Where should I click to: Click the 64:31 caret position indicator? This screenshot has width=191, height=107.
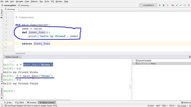(x=158, y=106)
